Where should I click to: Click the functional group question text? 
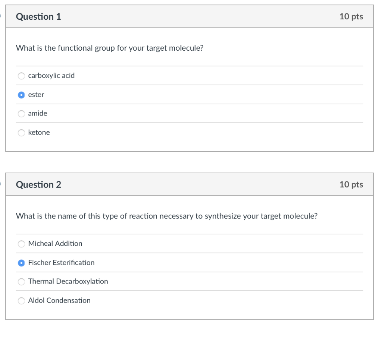click(x=110, y=48)
